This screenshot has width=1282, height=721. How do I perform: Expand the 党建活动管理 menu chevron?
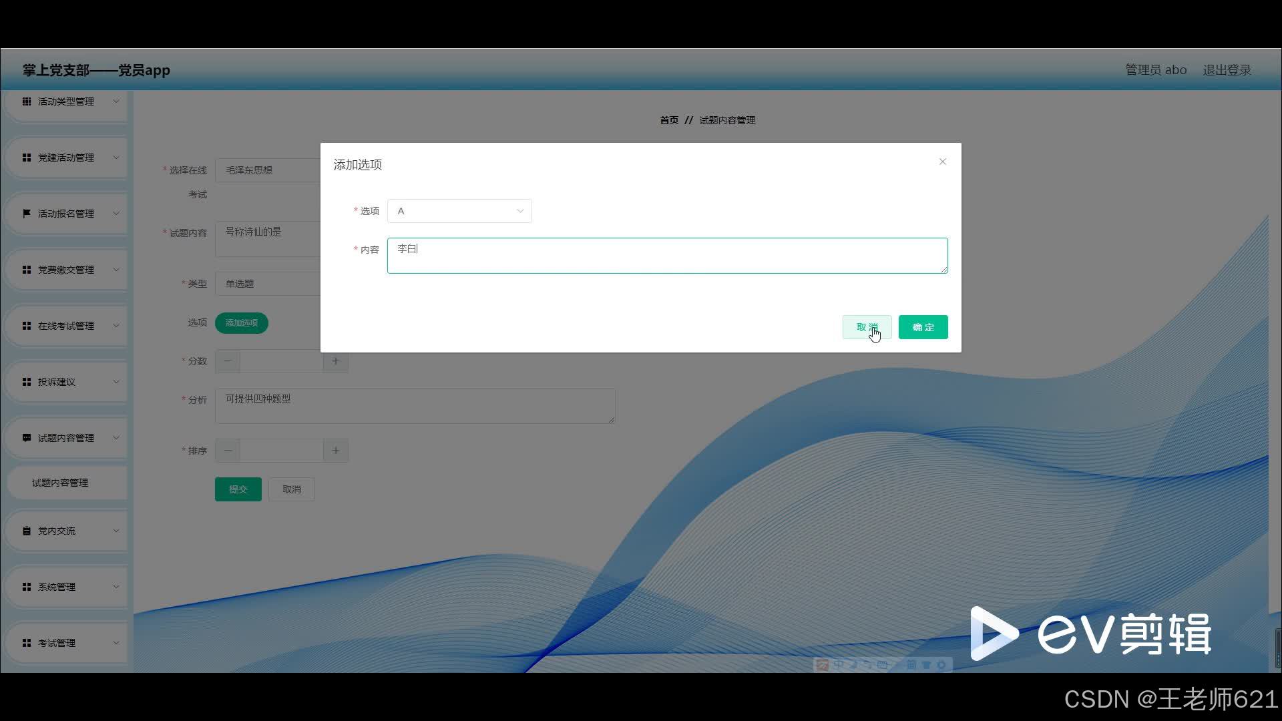[116, 158]
